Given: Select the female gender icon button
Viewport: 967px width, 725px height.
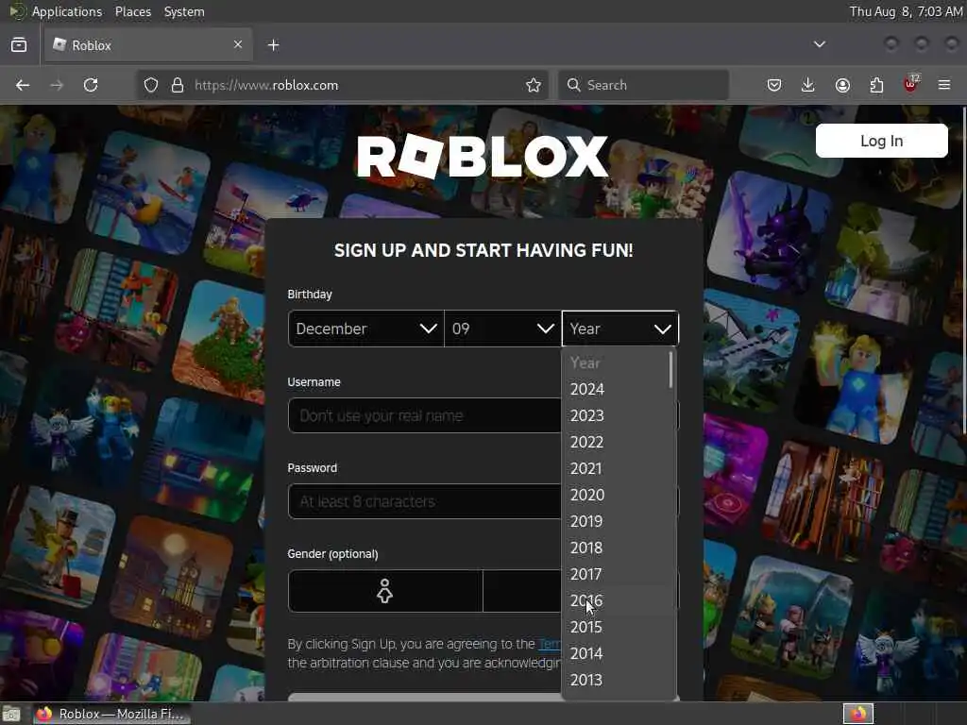Looking at the screenshot, I should 385,591.
